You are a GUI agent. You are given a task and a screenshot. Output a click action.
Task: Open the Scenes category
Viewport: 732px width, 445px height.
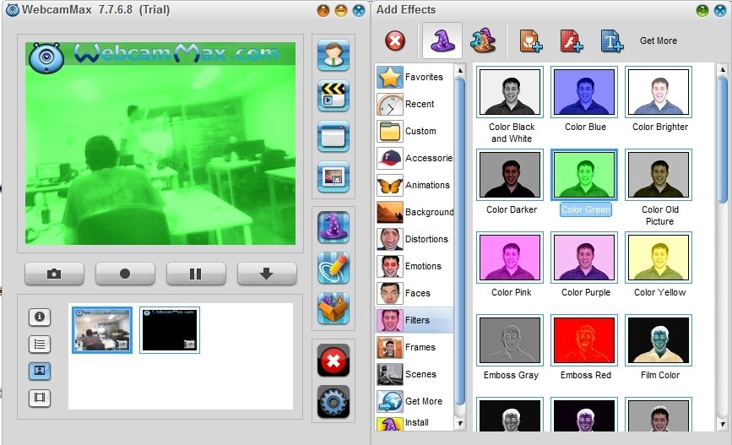click(x=415, y=374)
